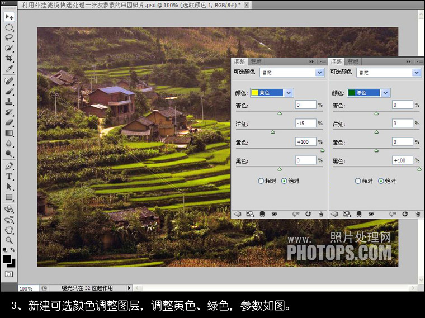
Task: Return to adjustment list in yellow panel
Action: pos(238,214)
